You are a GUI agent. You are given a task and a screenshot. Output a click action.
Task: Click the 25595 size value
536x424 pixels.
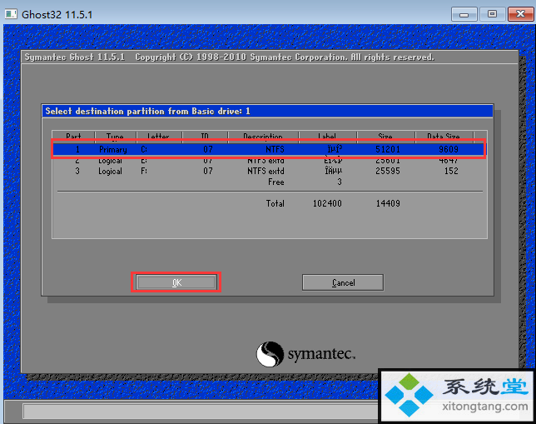point(388,171)
